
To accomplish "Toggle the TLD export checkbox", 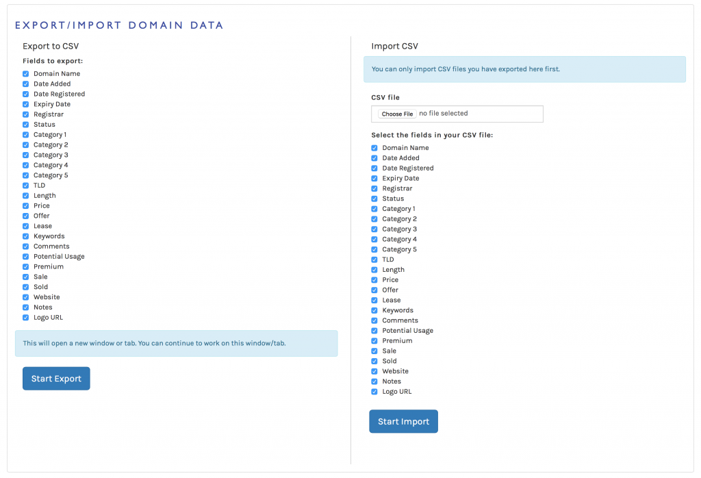I will [26, 186].
